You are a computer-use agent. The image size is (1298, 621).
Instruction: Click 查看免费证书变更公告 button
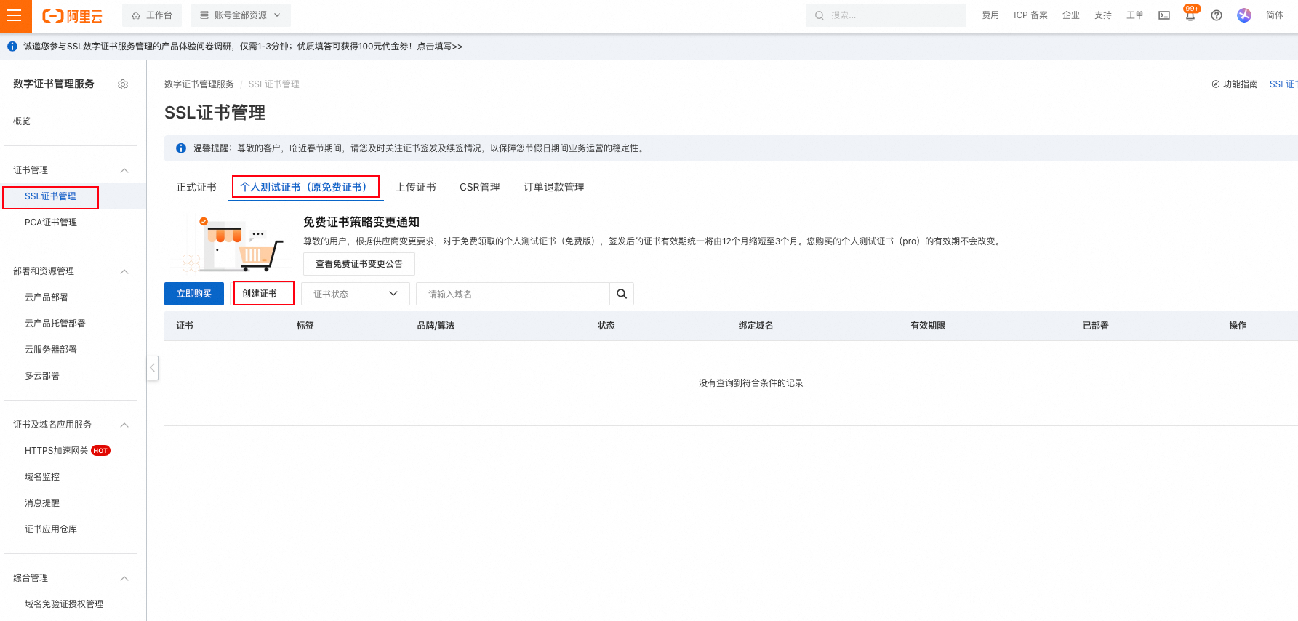click(x=359, y=264)
